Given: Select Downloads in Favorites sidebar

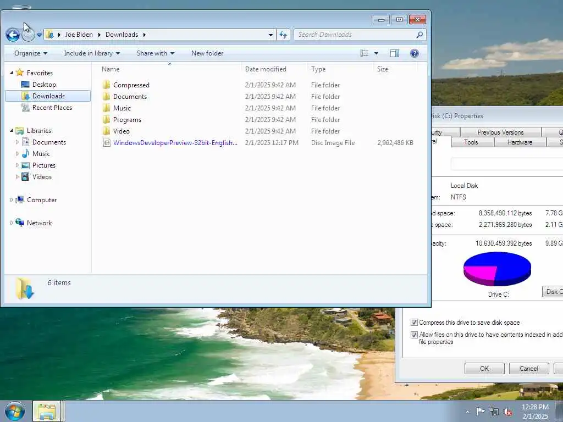Looking at the screenshot, I should 48,96.
